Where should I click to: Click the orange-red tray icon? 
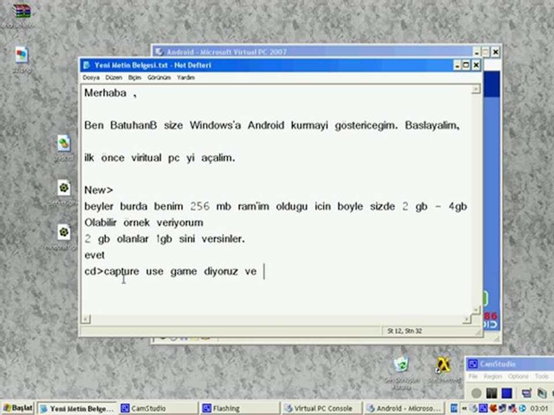coord(493,408)
